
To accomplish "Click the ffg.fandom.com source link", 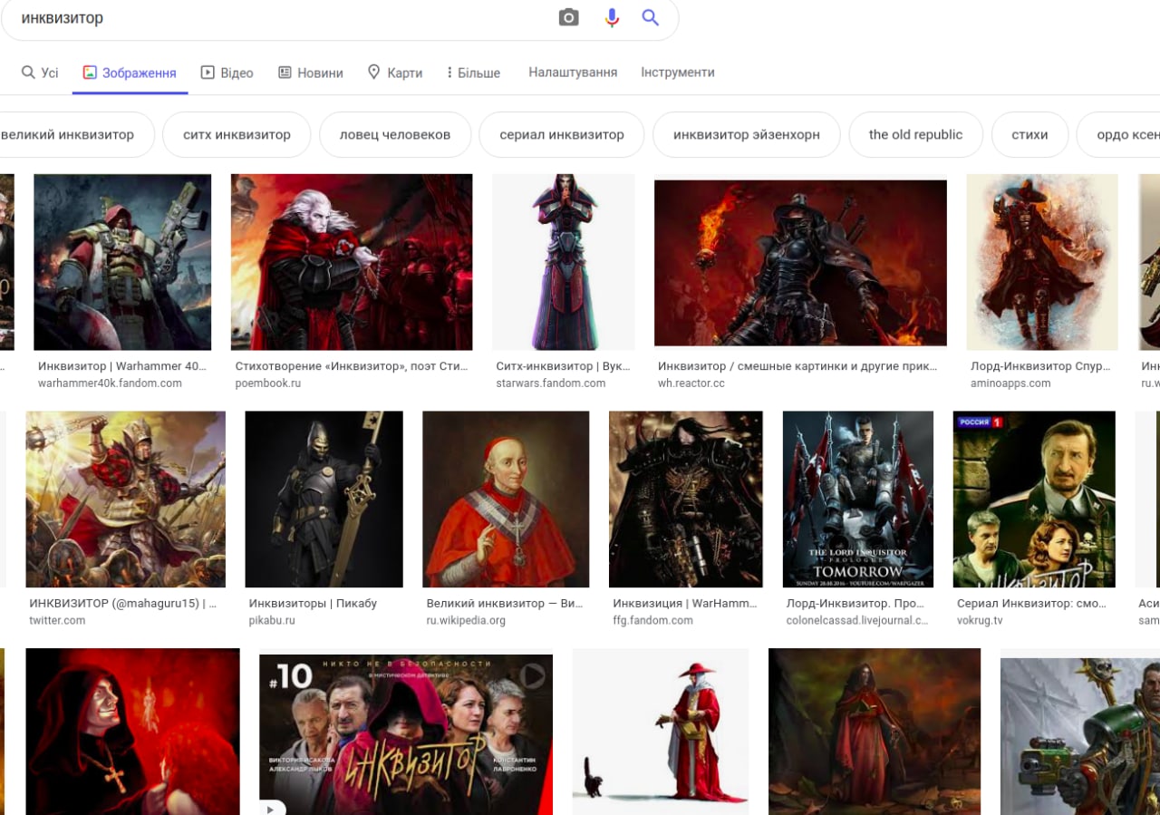I will [x=652, y=620].
